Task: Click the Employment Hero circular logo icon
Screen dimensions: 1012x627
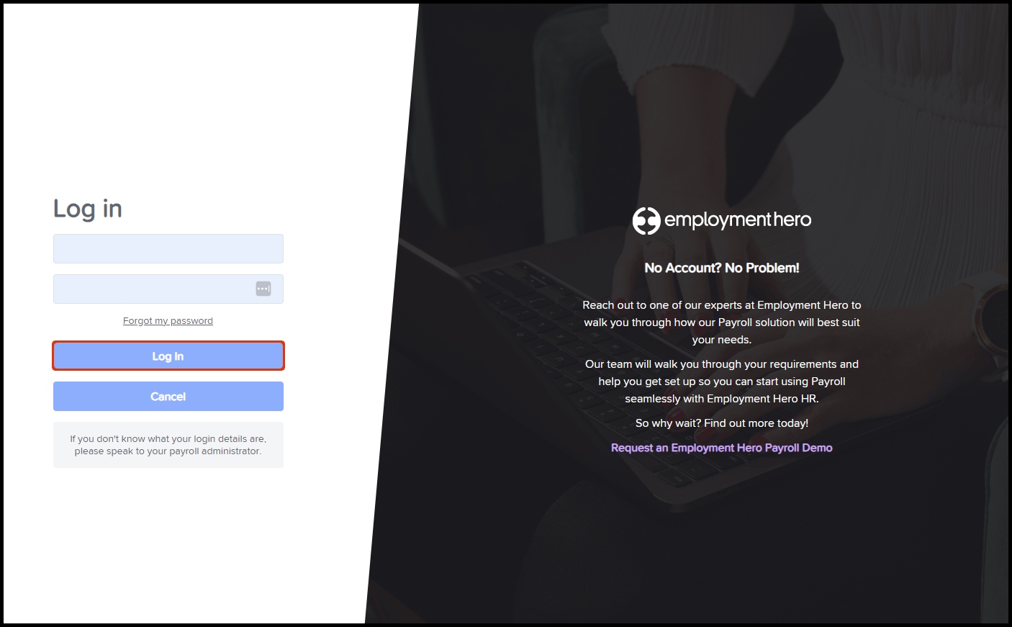Action: [646, 220]
